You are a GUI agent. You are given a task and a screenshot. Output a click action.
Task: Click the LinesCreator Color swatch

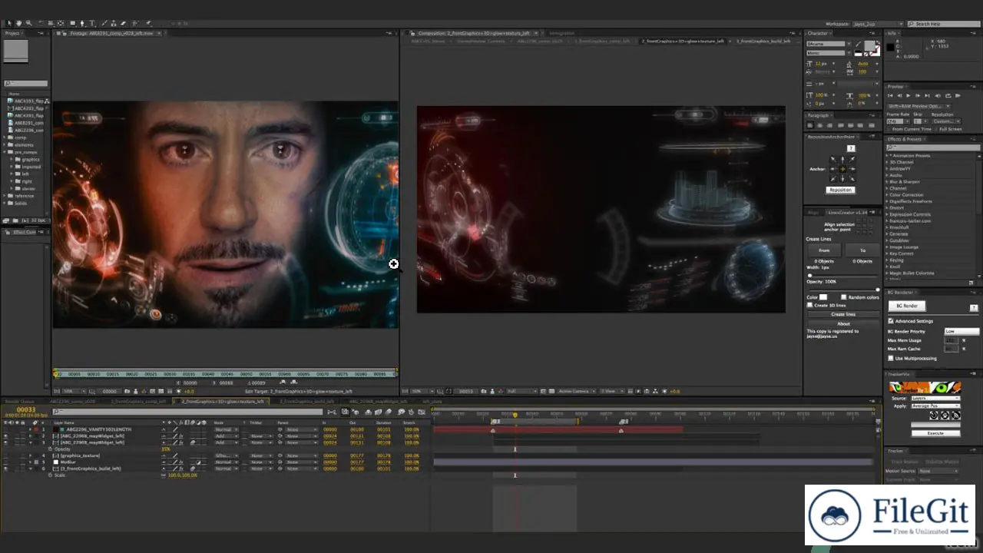pos(823,297)
